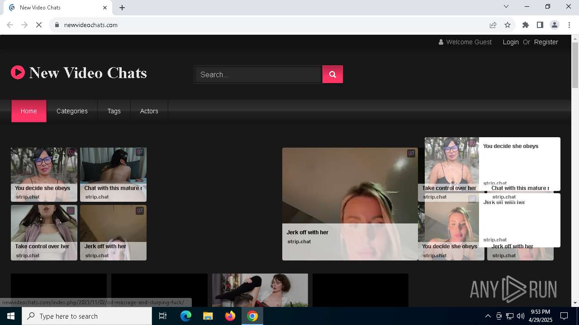Open a new browser tab
579x325 pixels.
coord(122,8)
